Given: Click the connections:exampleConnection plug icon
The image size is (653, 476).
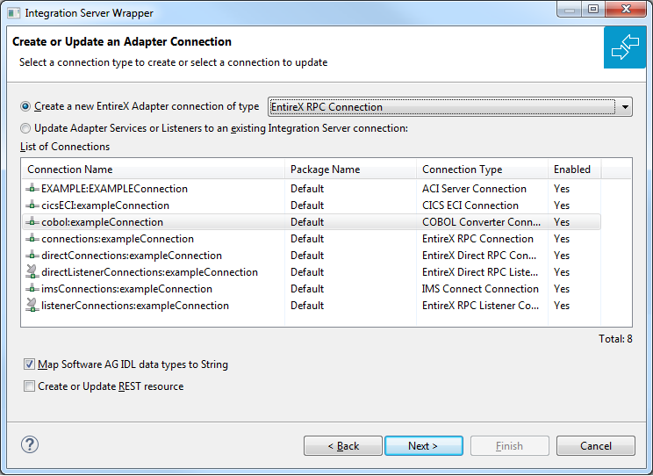Looking at the screenshot, I should coord(32,239).
